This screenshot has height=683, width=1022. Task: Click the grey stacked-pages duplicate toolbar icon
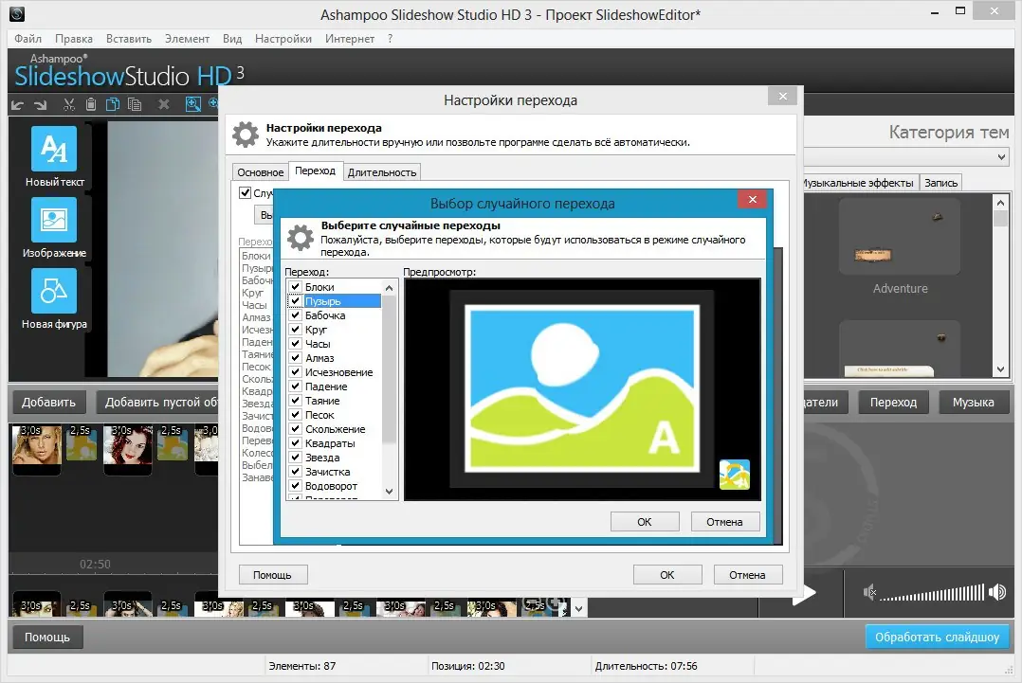[x=135, y=104]
